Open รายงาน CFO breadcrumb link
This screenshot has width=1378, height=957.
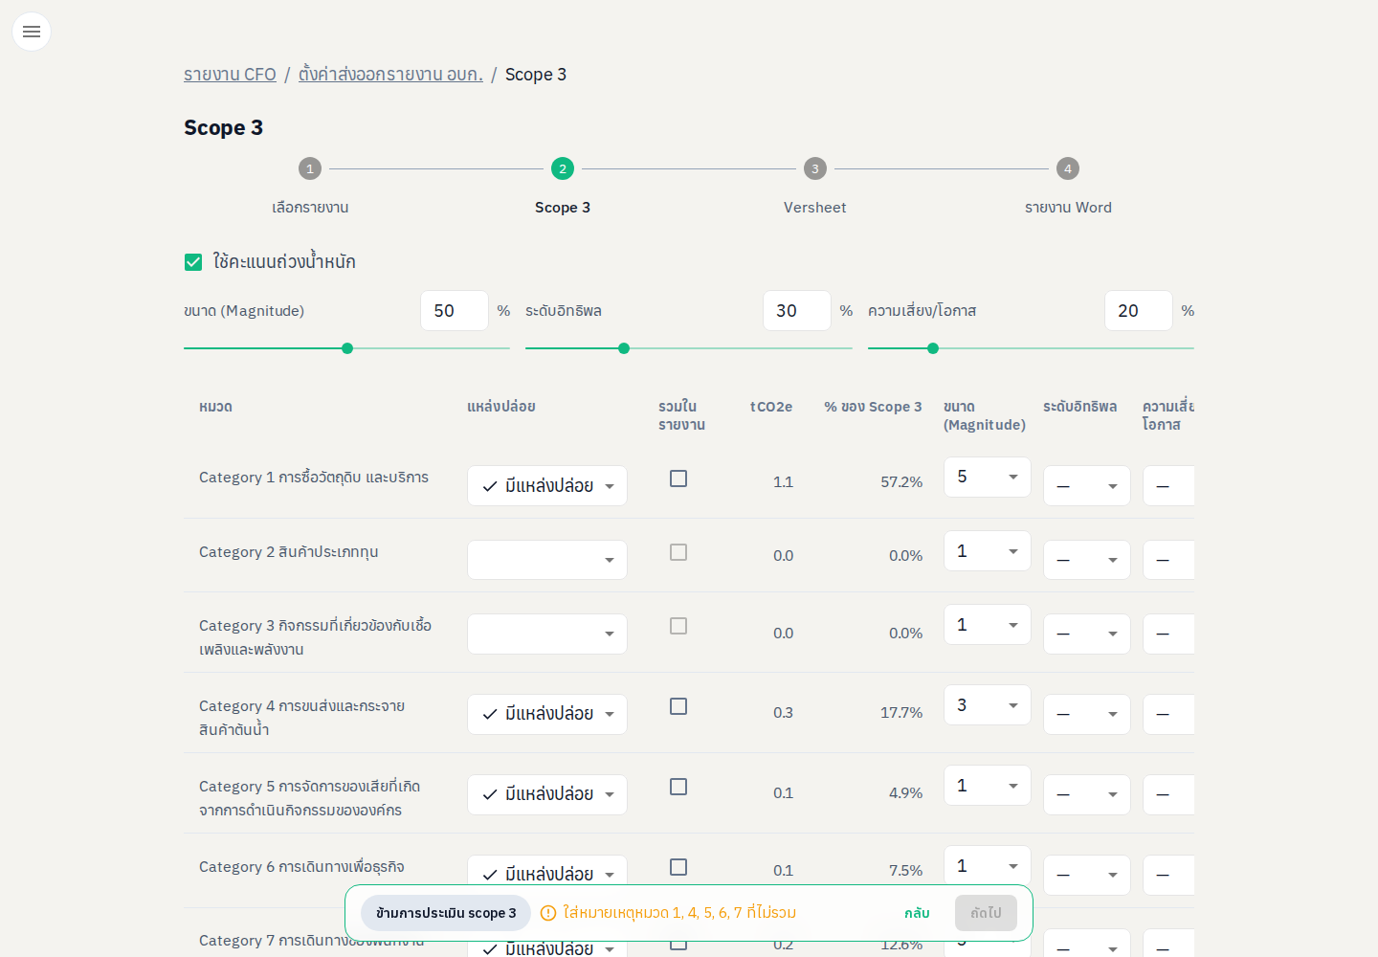pos(230,75)
